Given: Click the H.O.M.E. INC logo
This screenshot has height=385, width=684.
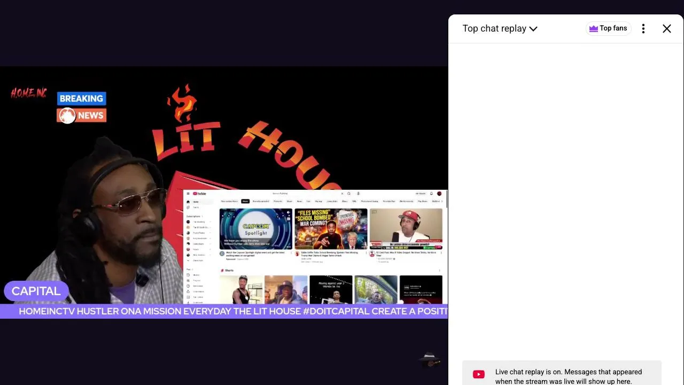Looking at the screenshot, I should [29, 94].
